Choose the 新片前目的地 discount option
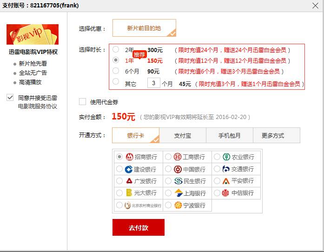The image size is (324, 252). click(x=144, y=28)
